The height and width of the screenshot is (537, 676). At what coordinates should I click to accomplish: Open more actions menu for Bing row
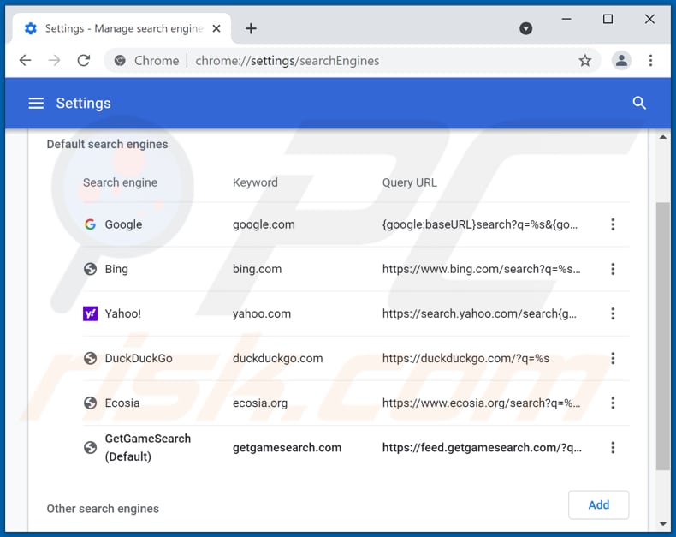(x=613, y=269)
